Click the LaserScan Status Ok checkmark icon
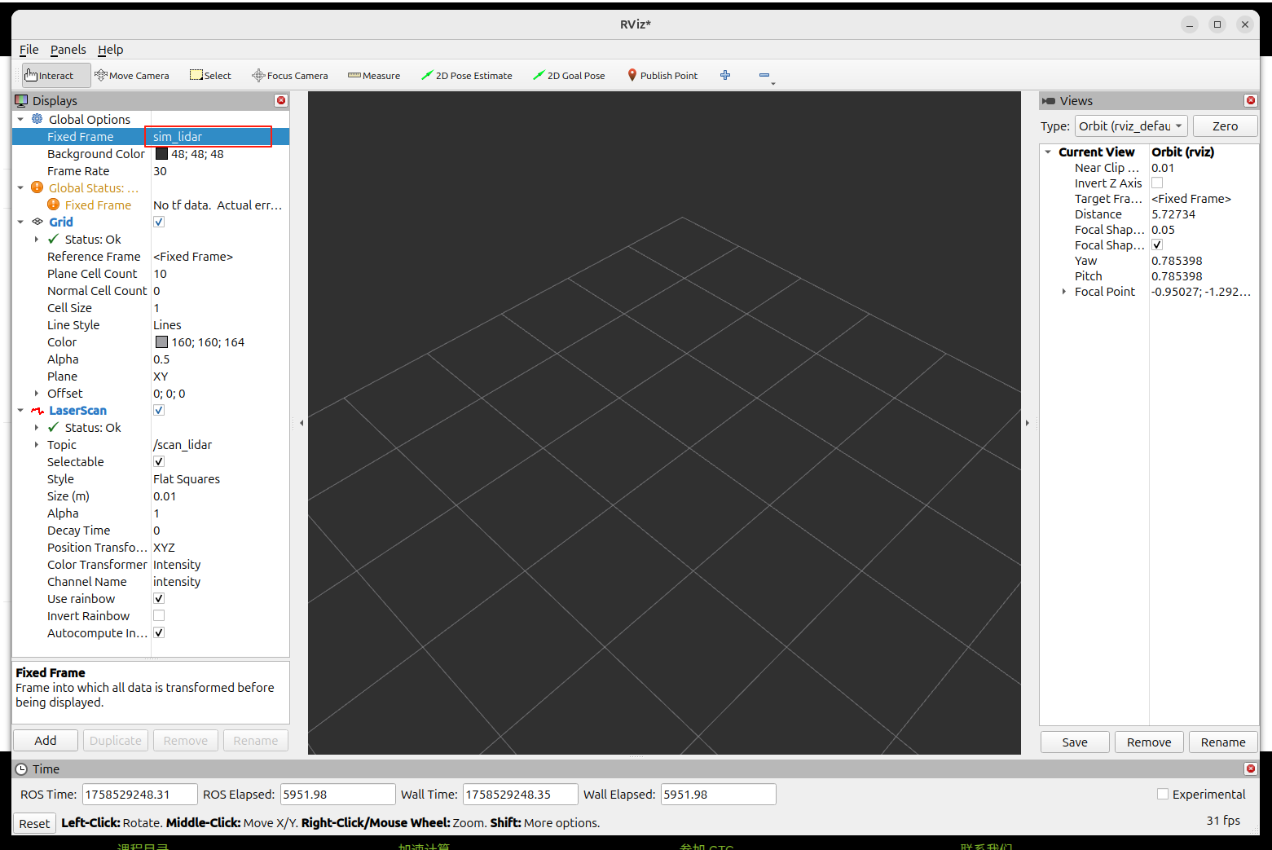 click(x=54, y=427)
